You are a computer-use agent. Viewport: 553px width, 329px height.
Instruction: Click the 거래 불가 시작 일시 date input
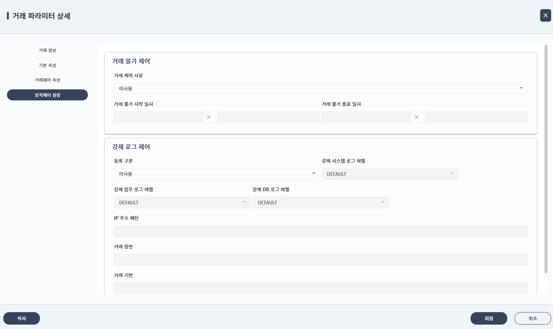click(x=158, y=117)
